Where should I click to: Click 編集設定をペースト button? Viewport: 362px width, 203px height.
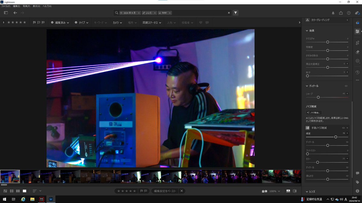(x=165, y=191)
